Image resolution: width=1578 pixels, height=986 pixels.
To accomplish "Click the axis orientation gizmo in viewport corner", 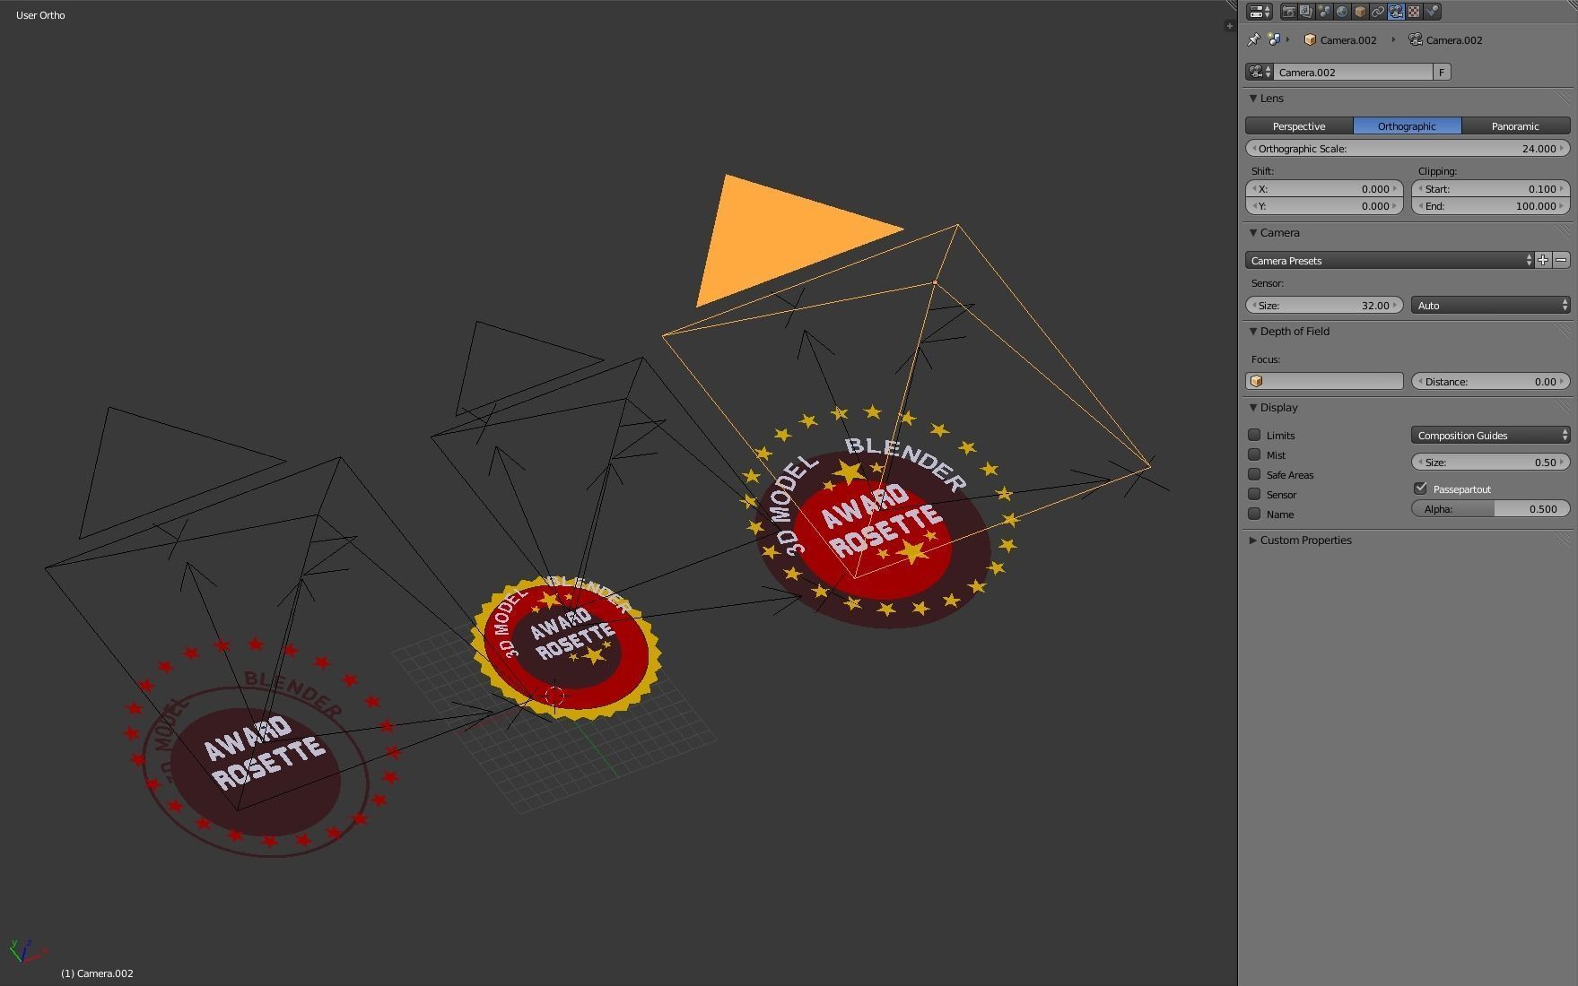I will tap(27, 950).
